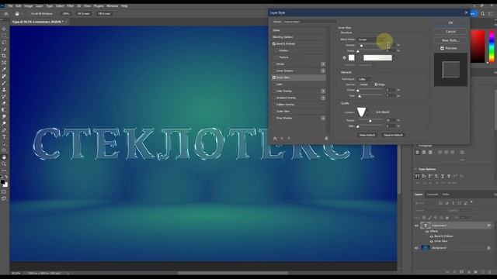Select the Brush tool
497x279 pixels.
(x=4, y=83)
